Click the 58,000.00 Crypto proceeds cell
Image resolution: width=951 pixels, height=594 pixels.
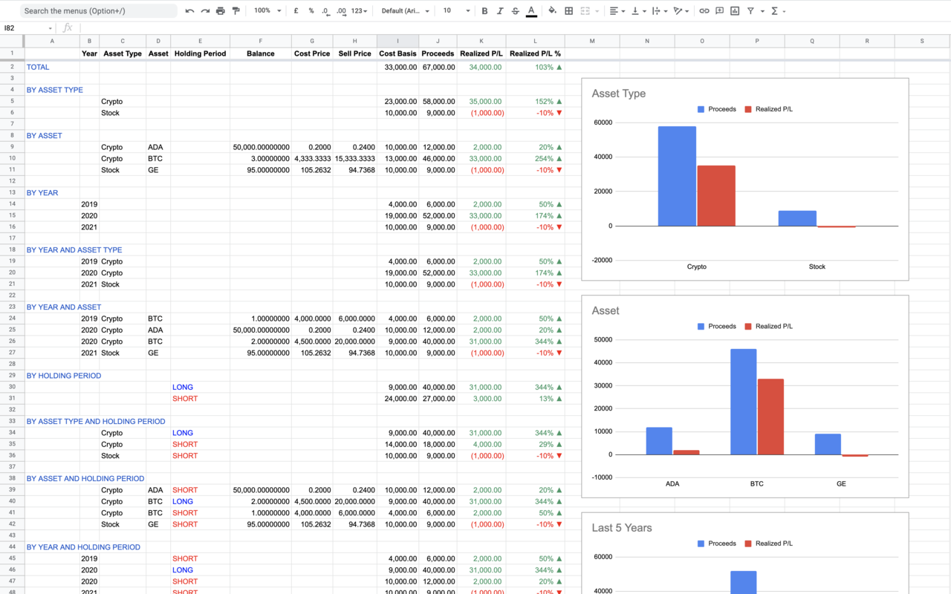pyautogui.click(x=438, y=102)
